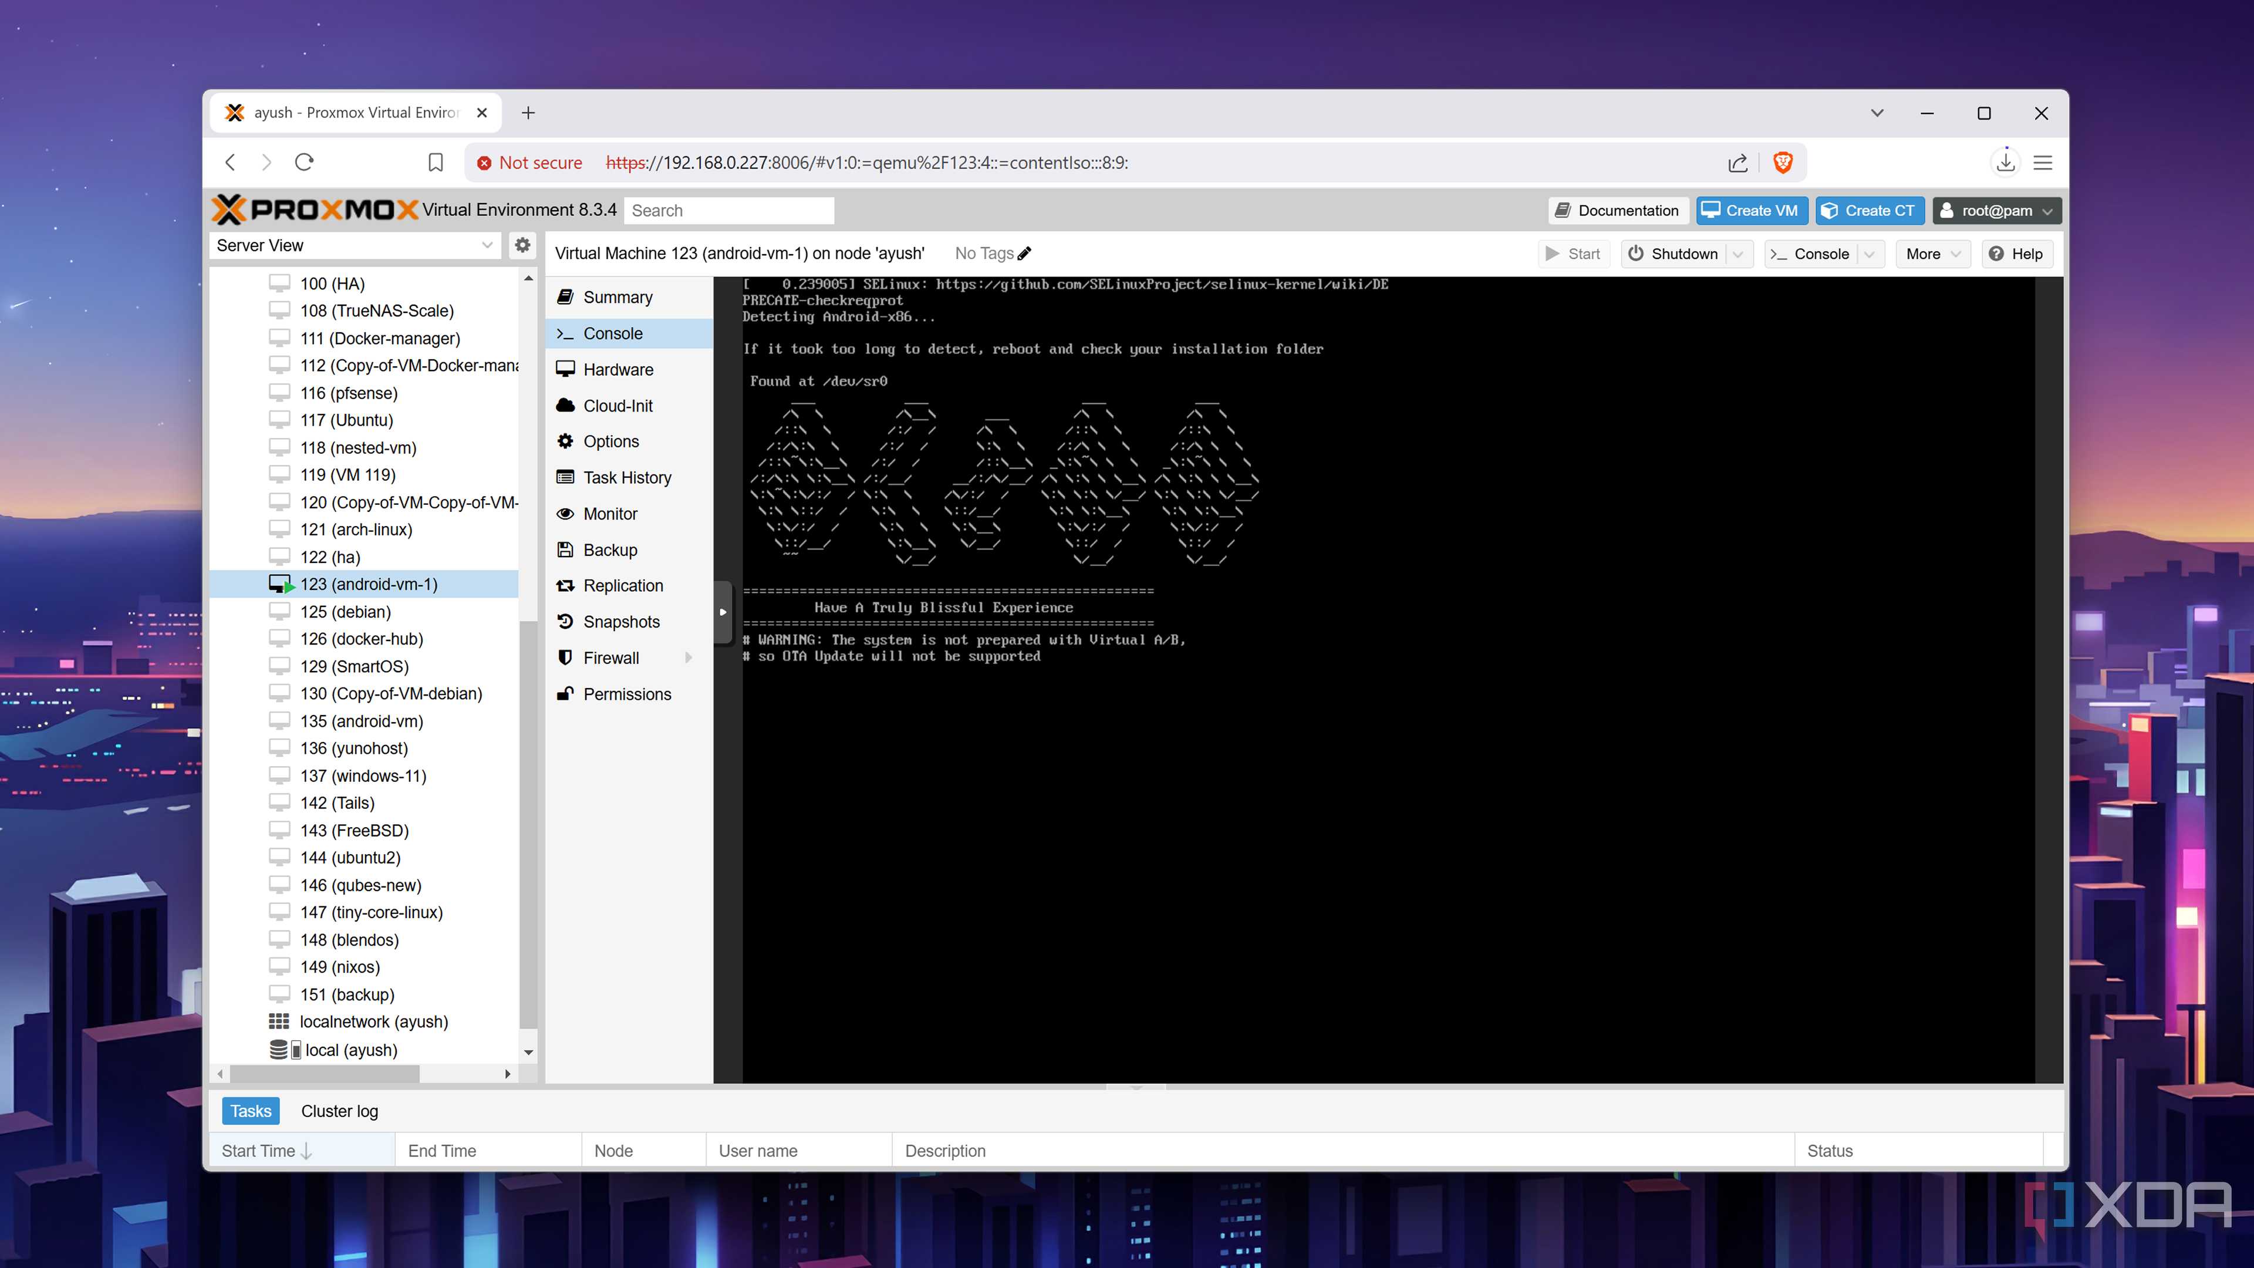This screenshot has height=1268, width=2254.
Task: Select the Tasks tab
Action: [251, 1111]
